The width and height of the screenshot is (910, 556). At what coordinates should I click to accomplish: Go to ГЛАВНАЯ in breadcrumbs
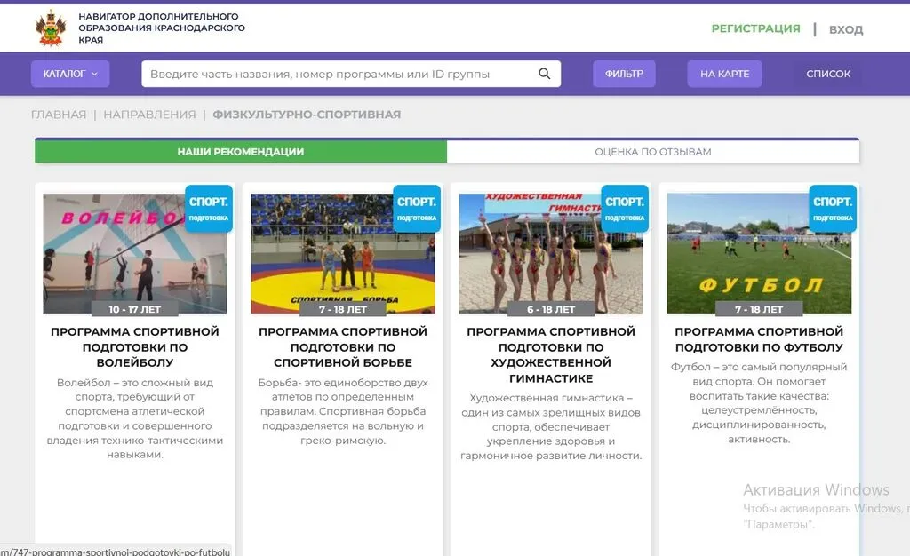[x=59, y=115]
